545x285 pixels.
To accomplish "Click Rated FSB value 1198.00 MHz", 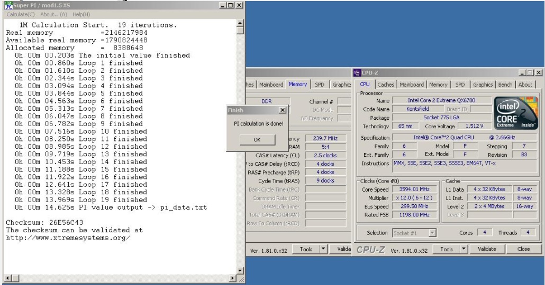I will click(x=414, y=215).
